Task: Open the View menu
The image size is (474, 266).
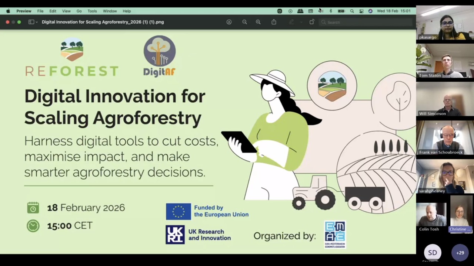Action: [66, 11]
